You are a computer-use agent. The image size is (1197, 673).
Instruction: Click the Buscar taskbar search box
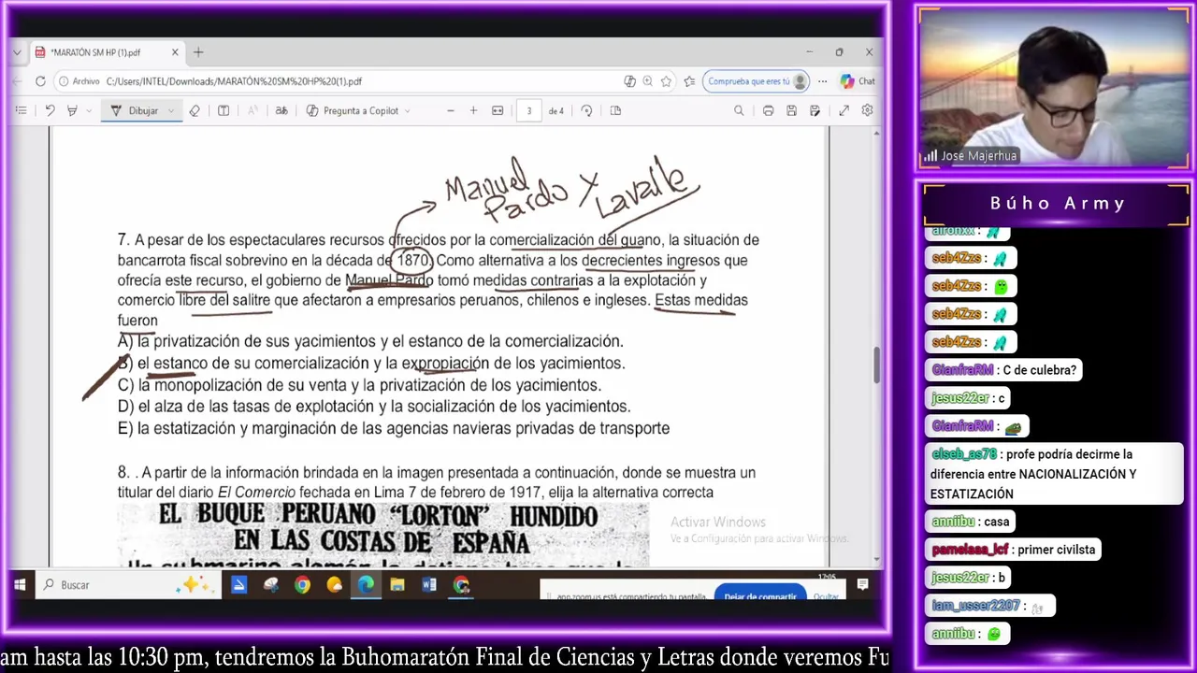(x=126, y=585)
